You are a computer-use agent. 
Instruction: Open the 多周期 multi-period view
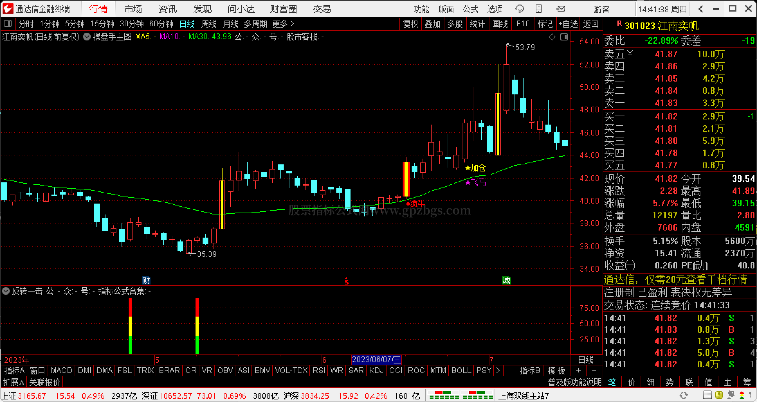(256, 24)
